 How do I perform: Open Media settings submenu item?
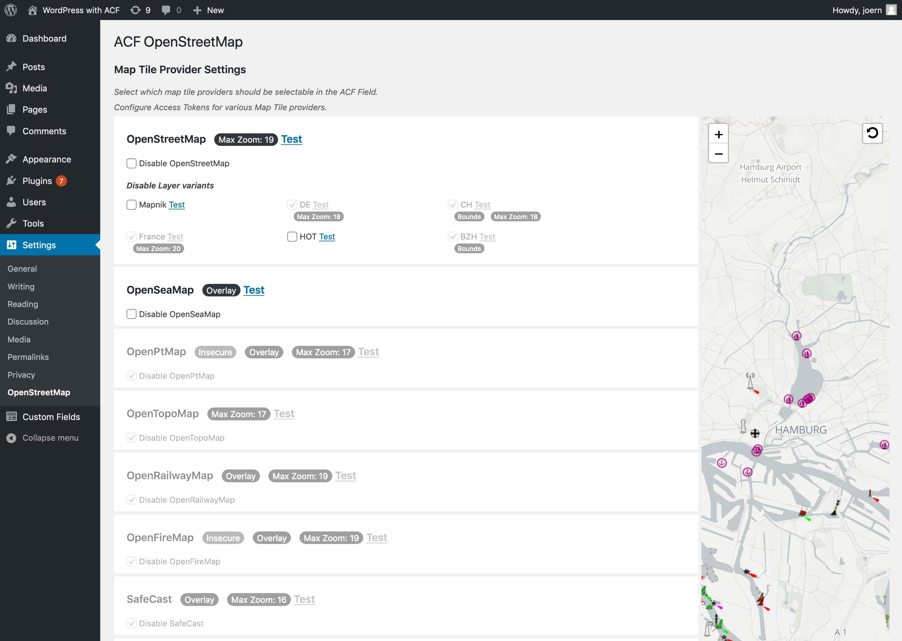[19, 340]
